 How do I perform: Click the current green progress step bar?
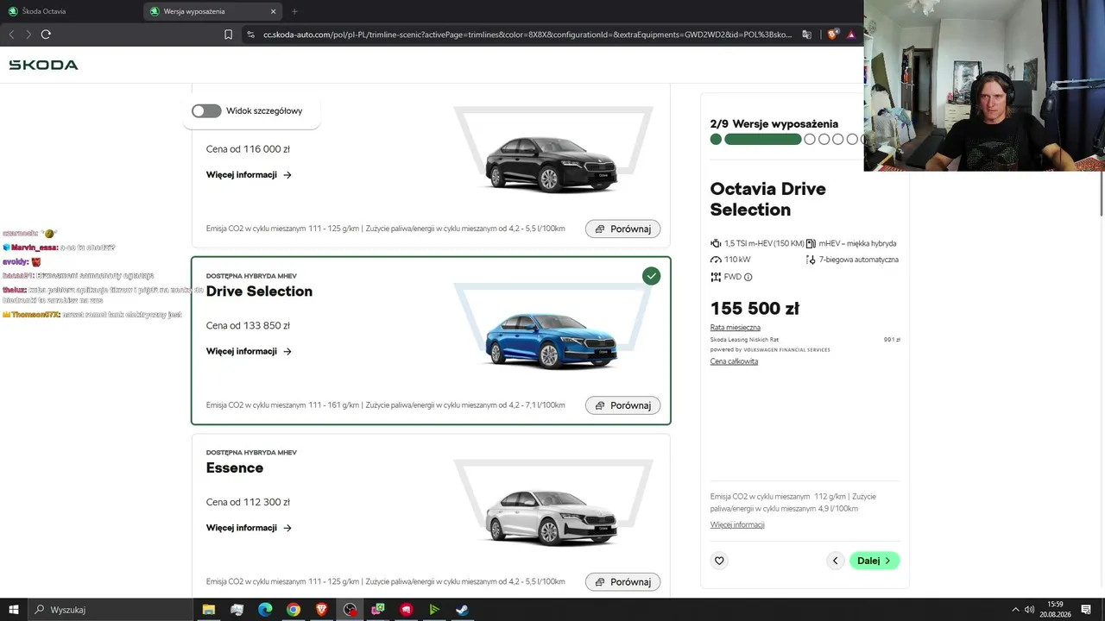[763, 140]
